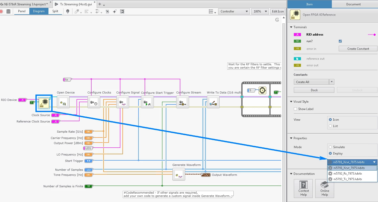Screen dimensions: 378x202
Task: Open the Controller target dropdown
Action: (x=234, y=11)
